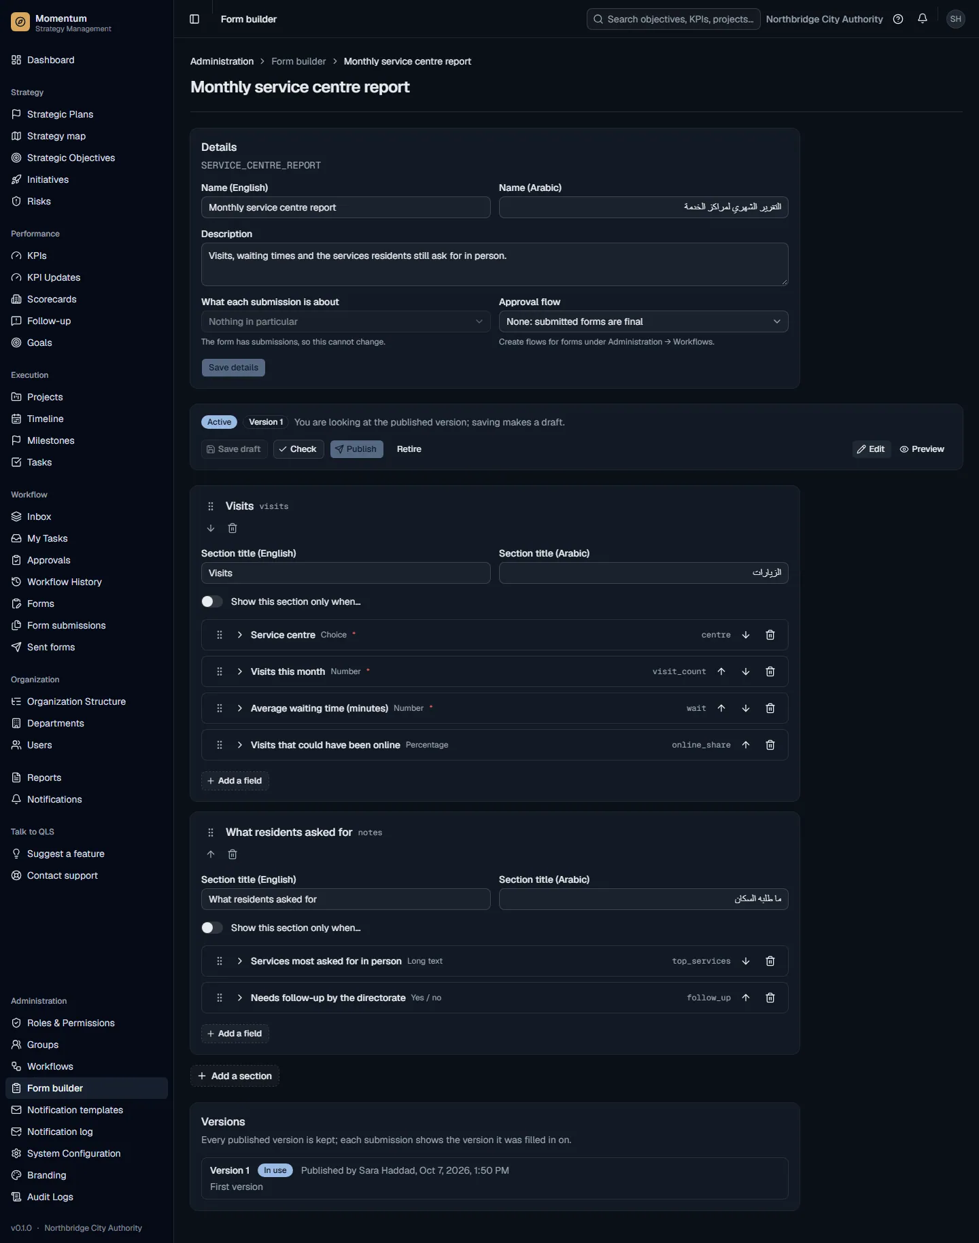Click into the Description text area
The width and height of the screenshot is (979, 1243).
[495, 264]
